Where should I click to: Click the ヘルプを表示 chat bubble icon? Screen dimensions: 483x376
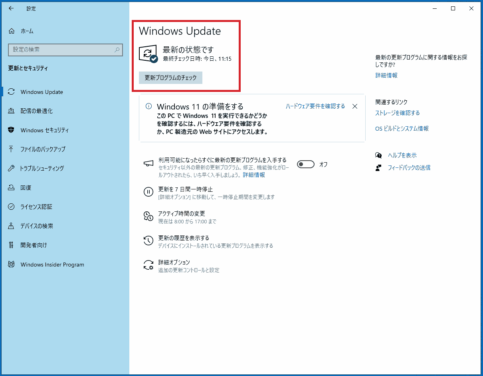coord(378,155)
